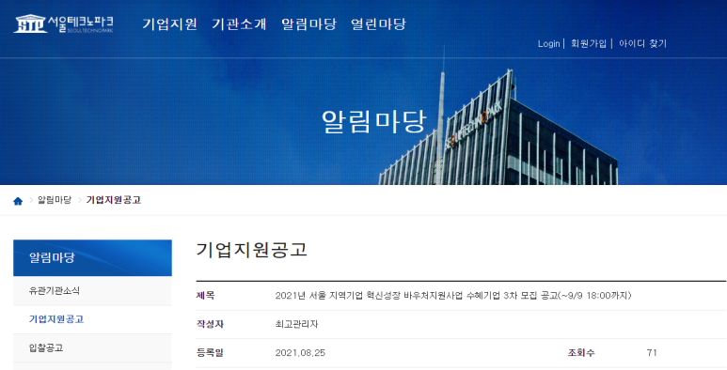
Task: Open the 기업지원 top menu
Action: point(169,24)
